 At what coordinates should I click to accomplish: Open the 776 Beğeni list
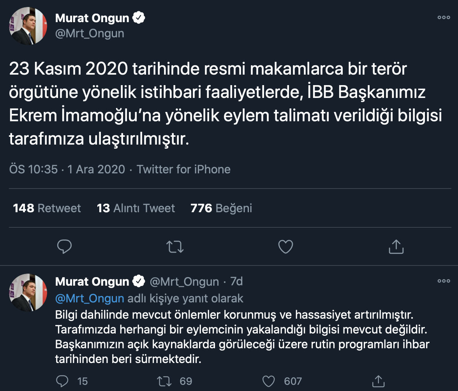tap(221, 208)
